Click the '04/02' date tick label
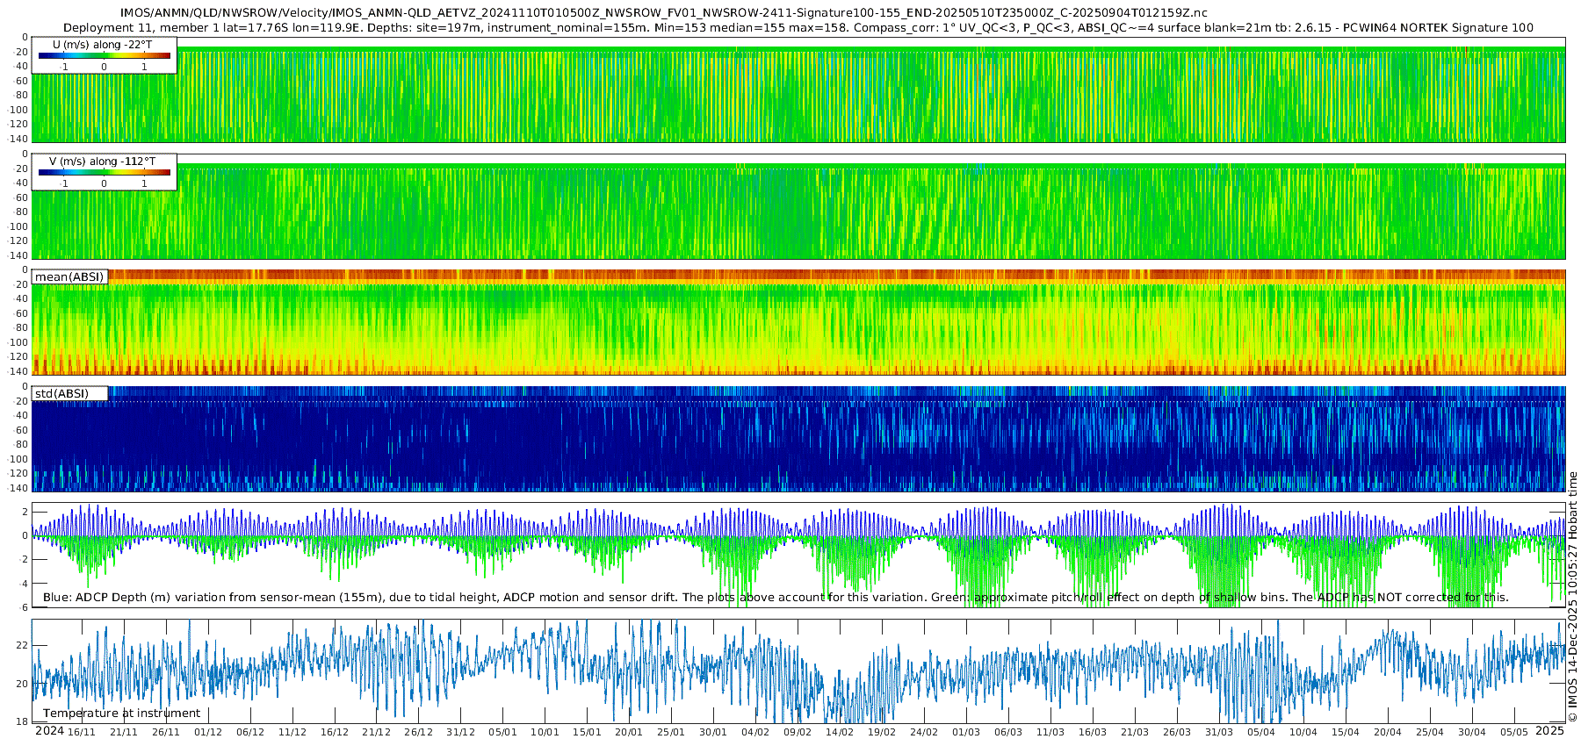Image resolution: width=1581 pixels, height=746 pixels. pyautogui.click(x=755, y=732)
